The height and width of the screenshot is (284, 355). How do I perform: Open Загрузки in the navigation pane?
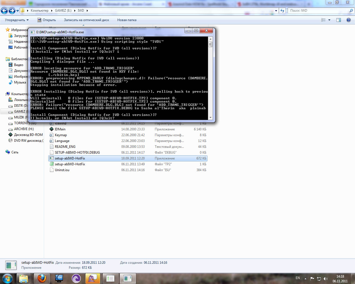tap(18, 36)
